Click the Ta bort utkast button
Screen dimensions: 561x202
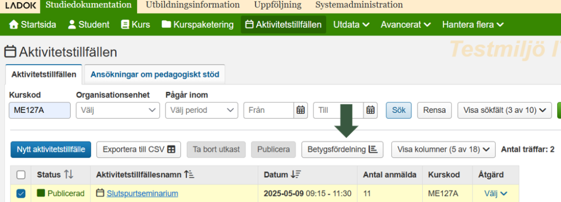pos(216,149)
